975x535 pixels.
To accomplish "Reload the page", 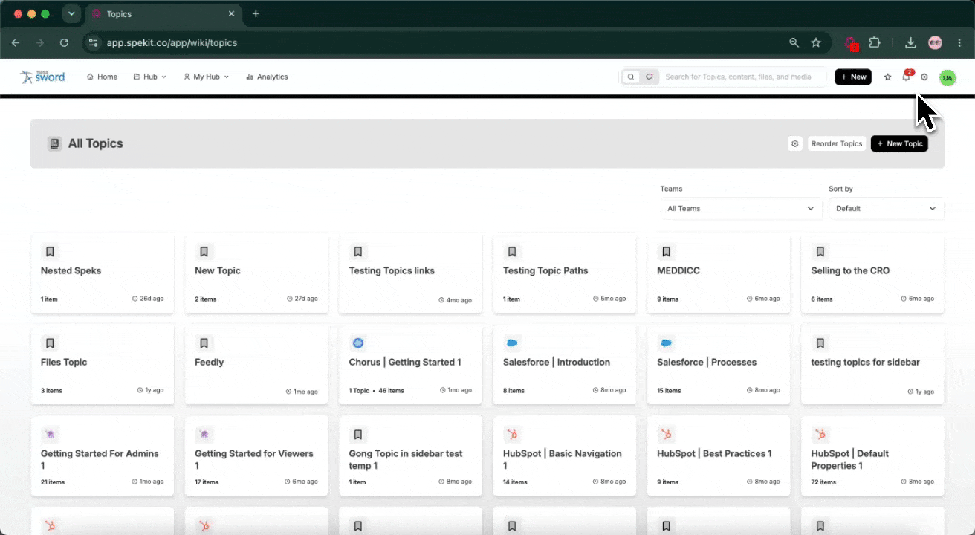I will pos(64,43).
